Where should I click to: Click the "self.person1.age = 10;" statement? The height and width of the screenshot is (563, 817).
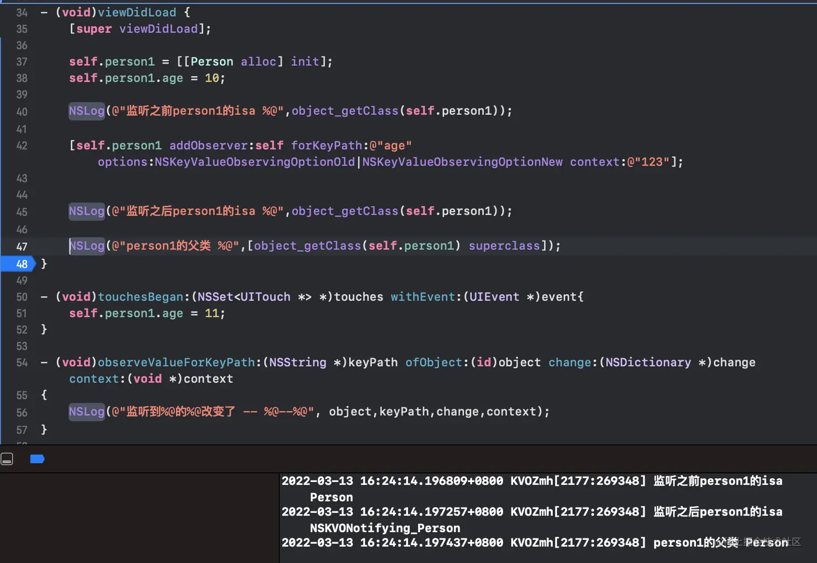click(x=147, y=78)
